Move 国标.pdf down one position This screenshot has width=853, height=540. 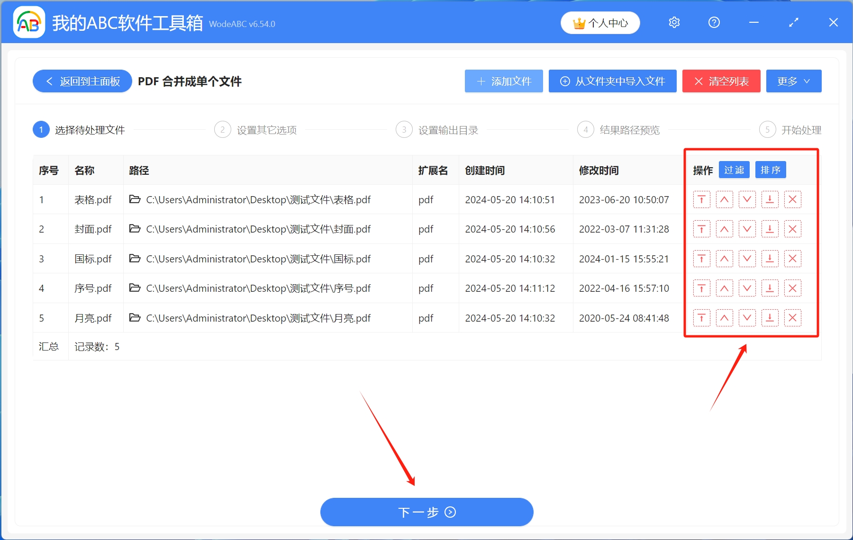click(747, 259)
